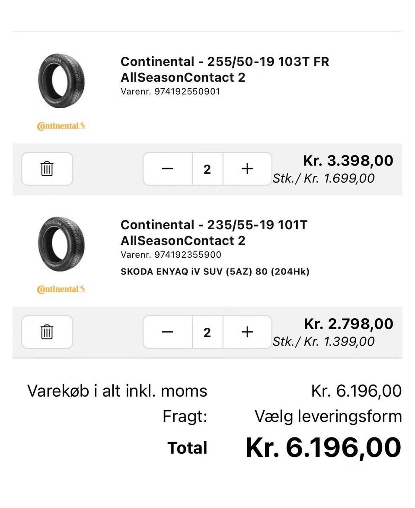Choose a delivery method via Vælg leveringsform

click(x=328, y=417)
